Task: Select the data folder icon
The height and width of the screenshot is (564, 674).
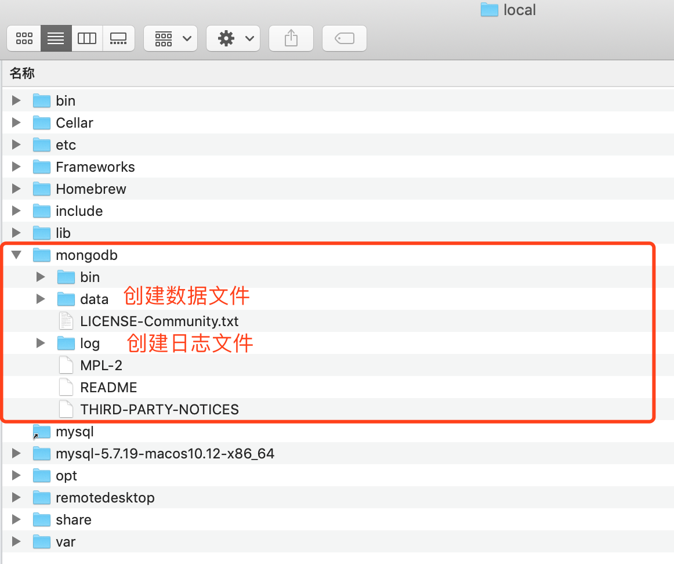Action: tap(66, 299)
